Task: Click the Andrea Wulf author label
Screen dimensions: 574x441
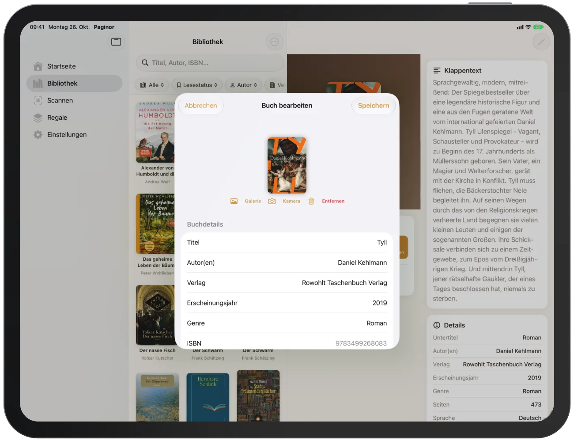Action: click(x=157, y=182)
